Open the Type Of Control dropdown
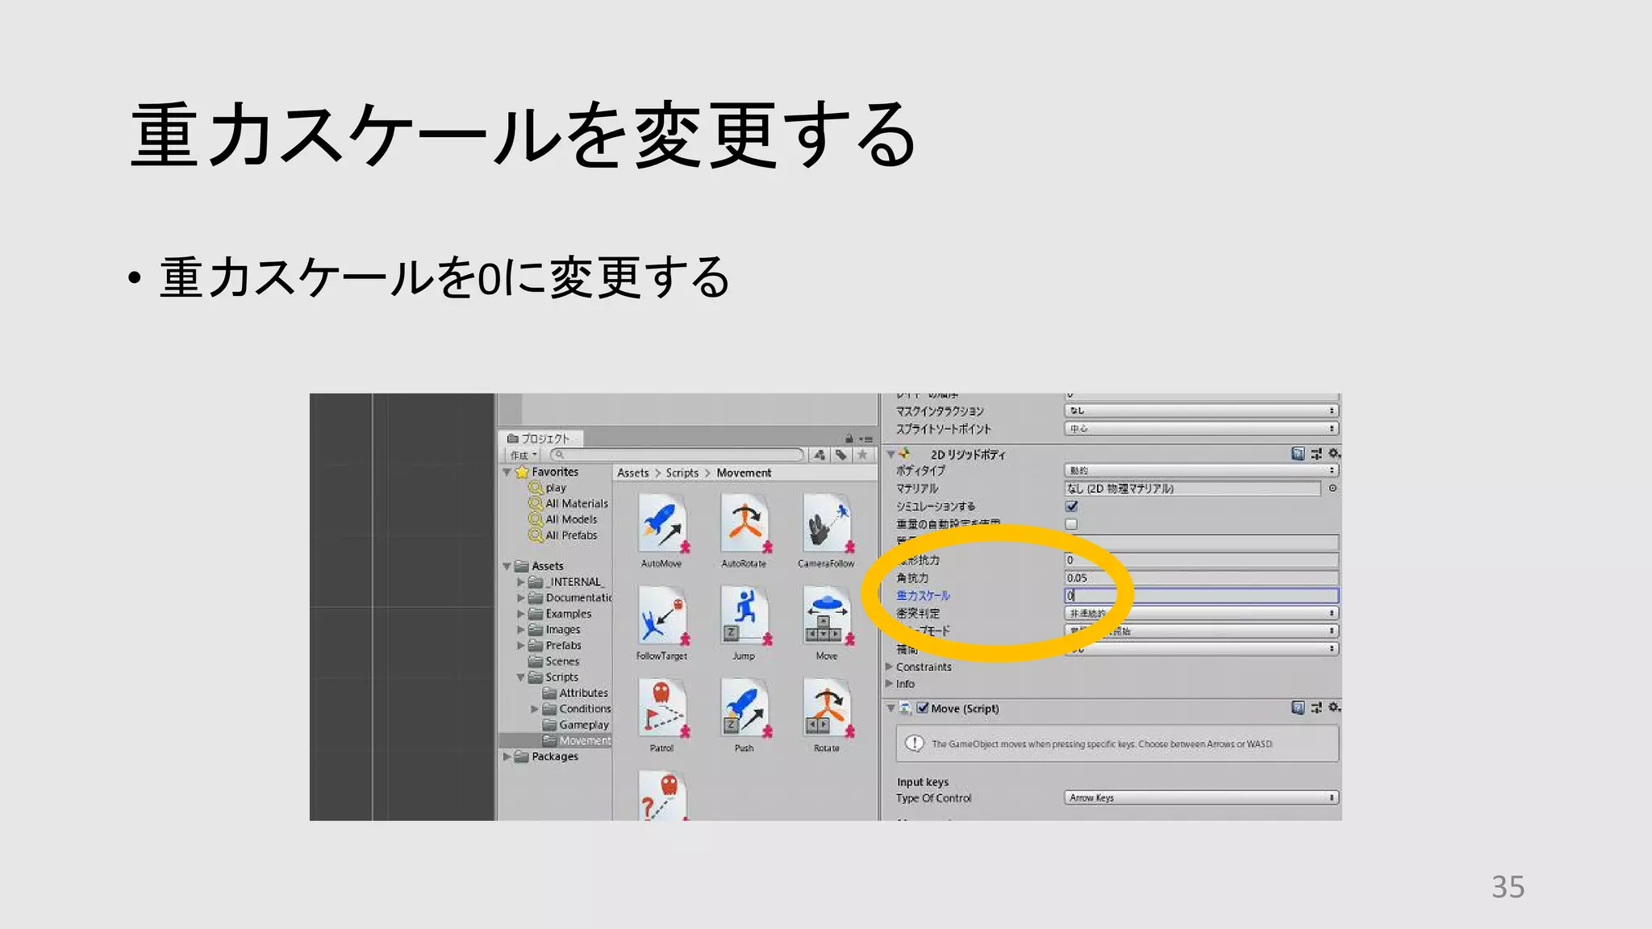Screen dimensions: 1652x929 coord(1201,798)
